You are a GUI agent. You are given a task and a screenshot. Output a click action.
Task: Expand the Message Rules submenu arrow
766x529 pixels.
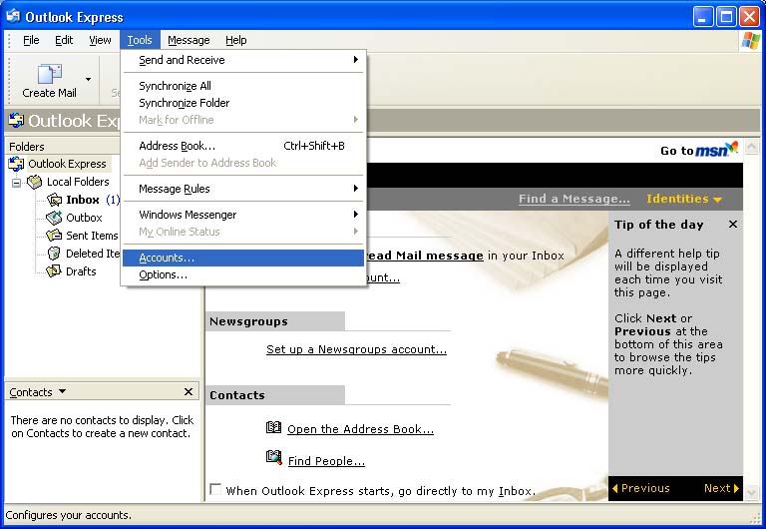pyautogui.click(x=356, y=189)
